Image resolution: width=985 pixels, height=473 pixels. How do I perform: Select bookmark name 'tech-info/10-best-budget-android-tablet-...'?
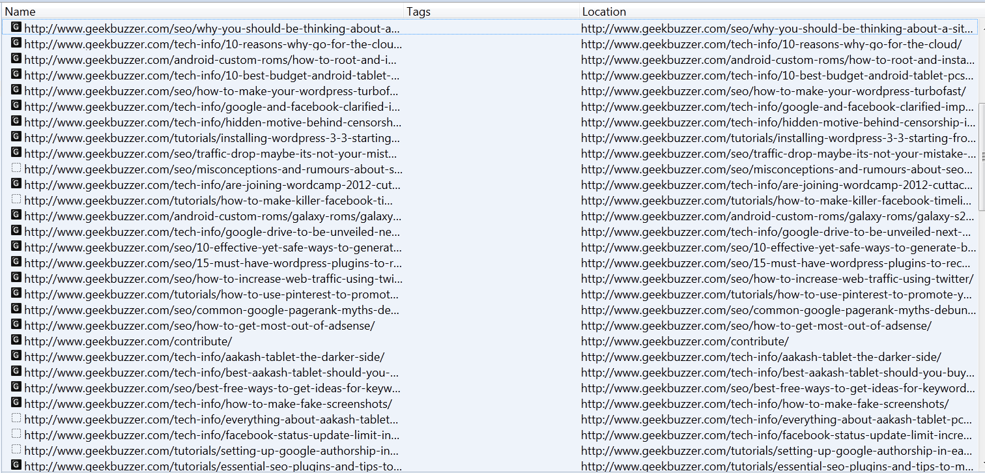(x=212, y=76)
